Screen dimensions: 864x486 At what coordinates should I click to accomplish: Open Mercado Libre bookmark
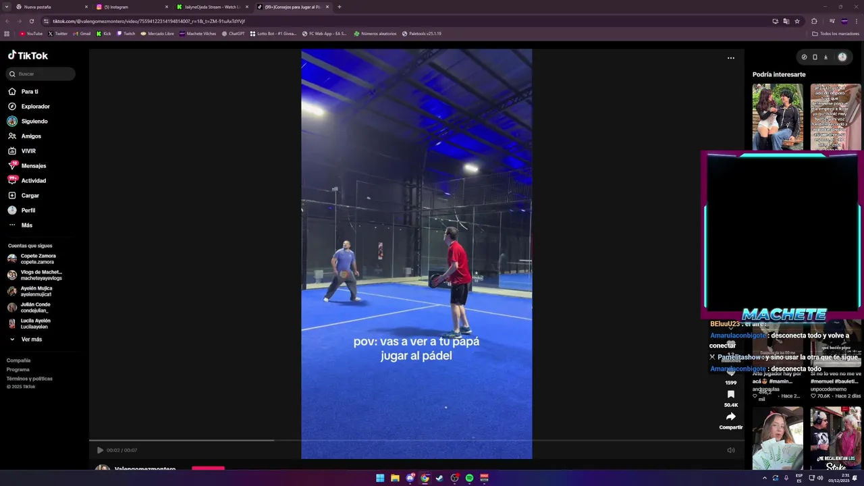pos(157,34)
